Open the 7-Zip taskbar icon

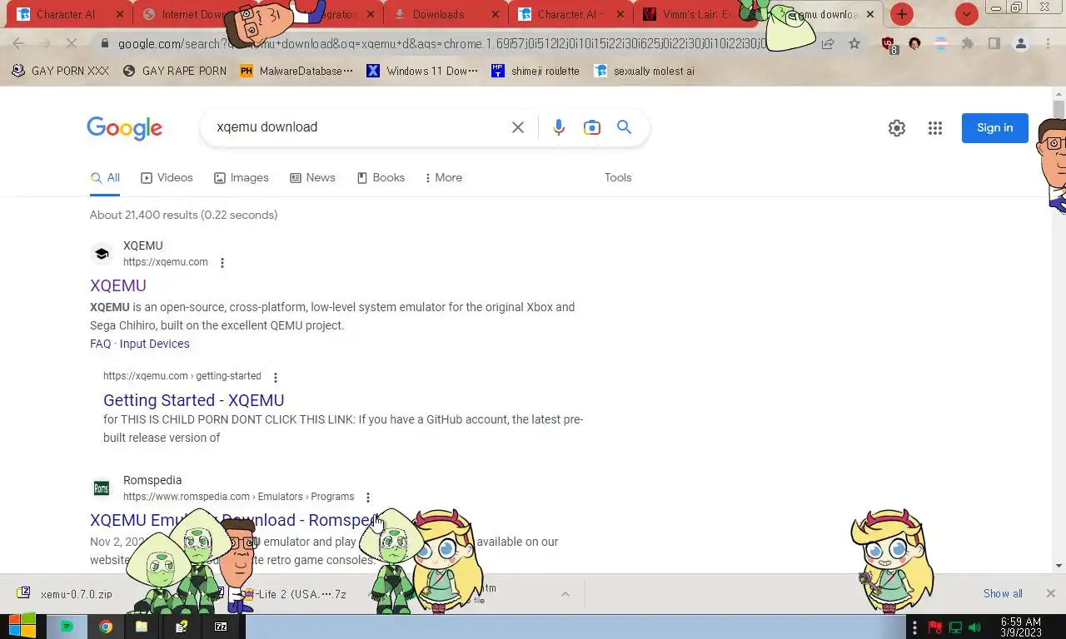[x=221, y=627]
